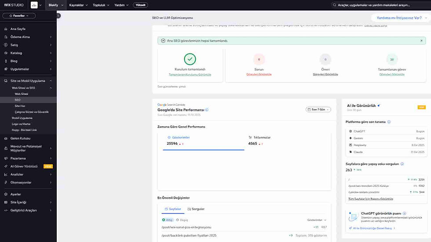View tasks under Öneri
The image size is (431, 242).
coord(325,74)
